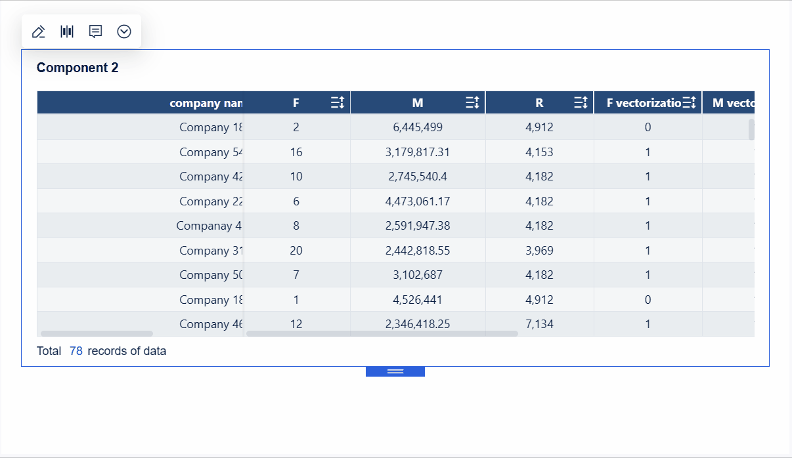Select the 7,134 value for Company 46
Screen dimensions: 792x458
pos(539,323)
